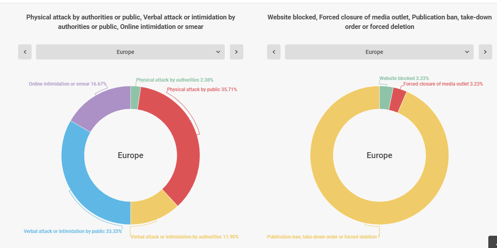Image resolution: width=497 pixels, height=248 pixels.
Task: Select green Physical attack by authorities slice
Action: click(x=135, y=97)
